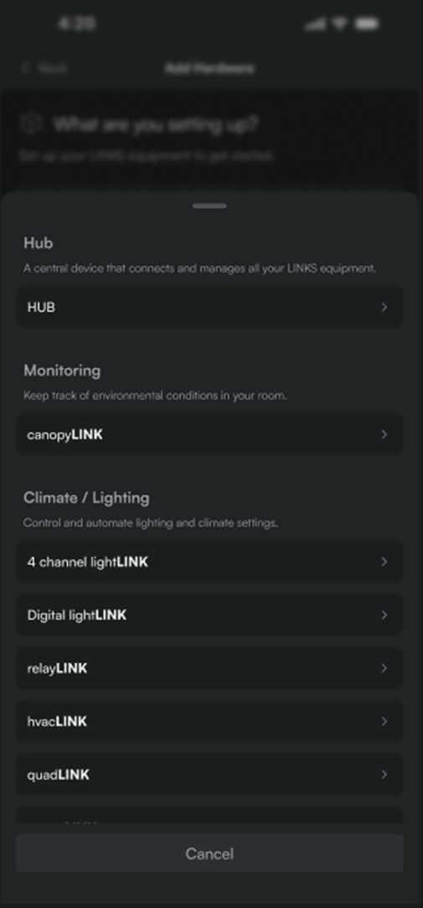This screenshot has width=423, height=908.
Task: Tap the canopyLINK chevron arrow
Action: point(384,435)
